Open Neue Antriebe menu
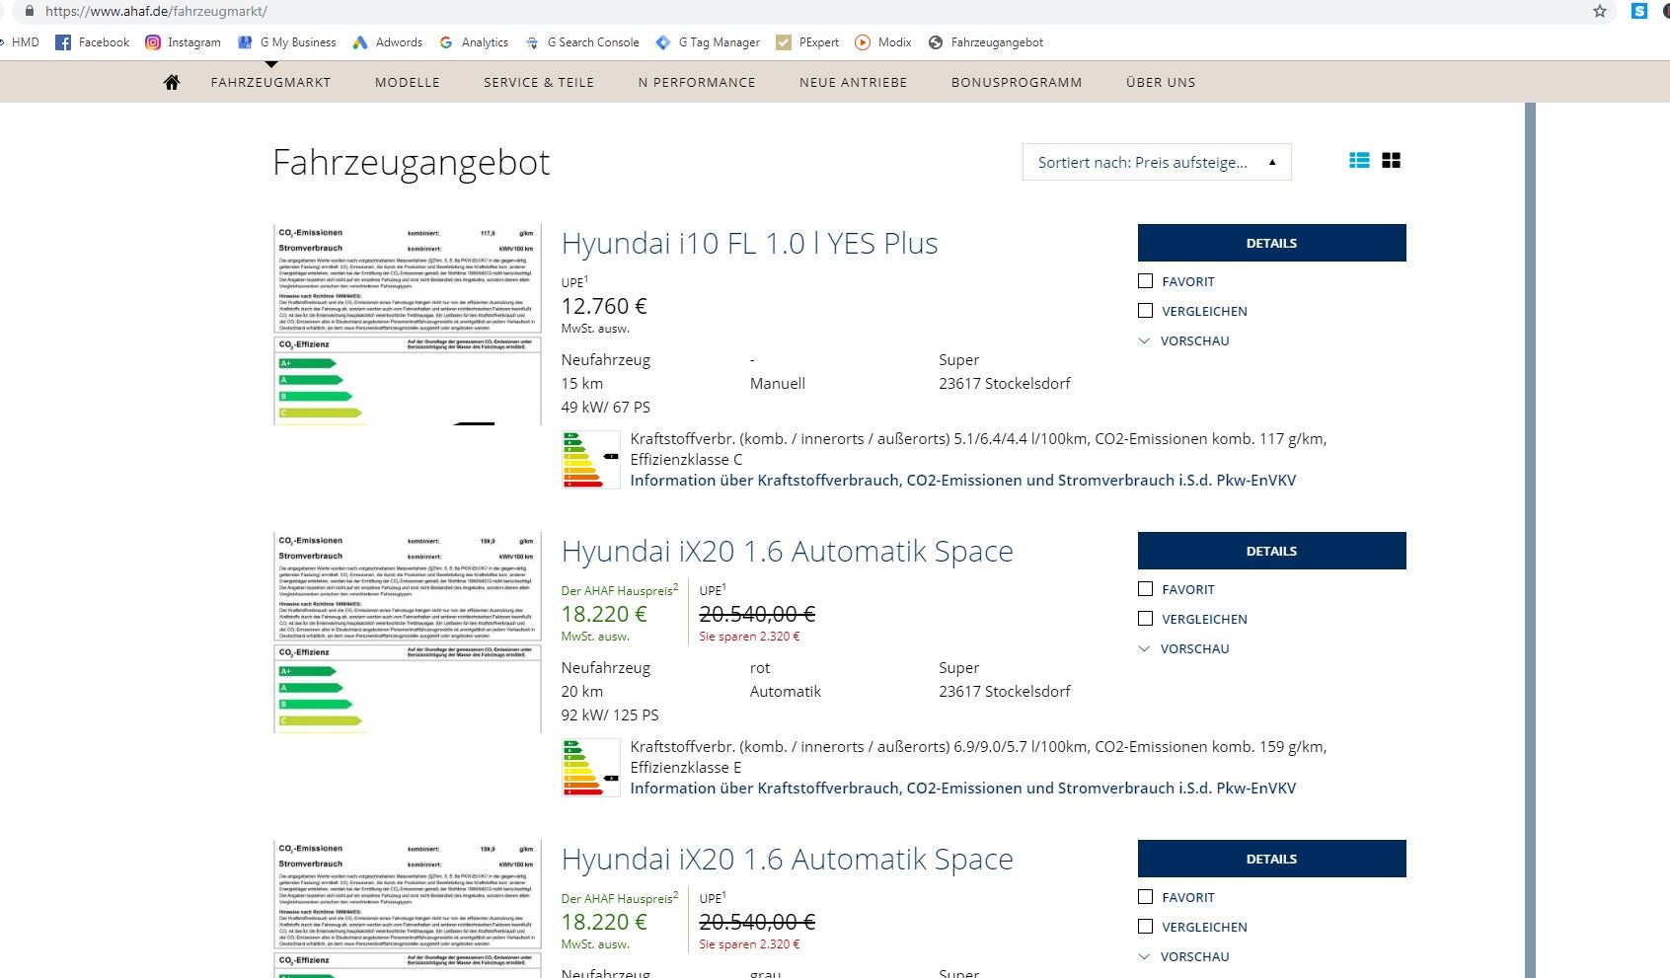Image resolution: width=1670 pixels, height=978 pixels. click(x=854, y=82)
